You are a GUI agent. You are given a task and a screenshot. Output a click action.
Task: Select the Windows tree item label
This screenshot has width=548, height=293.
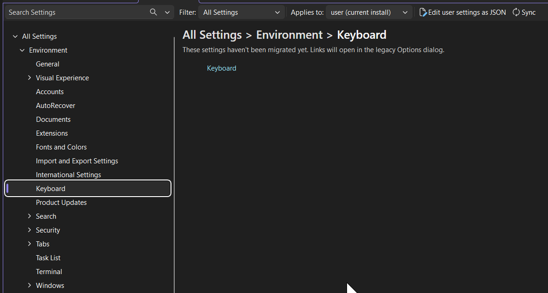click(x=50, y=285)
